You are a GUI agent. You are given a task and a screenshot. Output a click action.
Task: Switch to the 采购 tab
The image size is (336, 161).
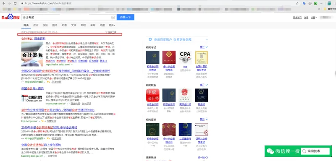(93, 25)
